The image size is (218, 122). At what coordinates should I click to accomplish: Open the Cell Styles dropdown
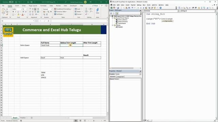pos(59,14)
